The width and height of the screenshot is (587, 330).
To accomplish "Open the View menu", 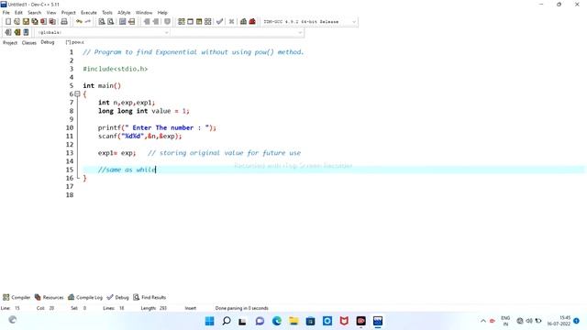I will pyautogui.click(x=51, y=13).
